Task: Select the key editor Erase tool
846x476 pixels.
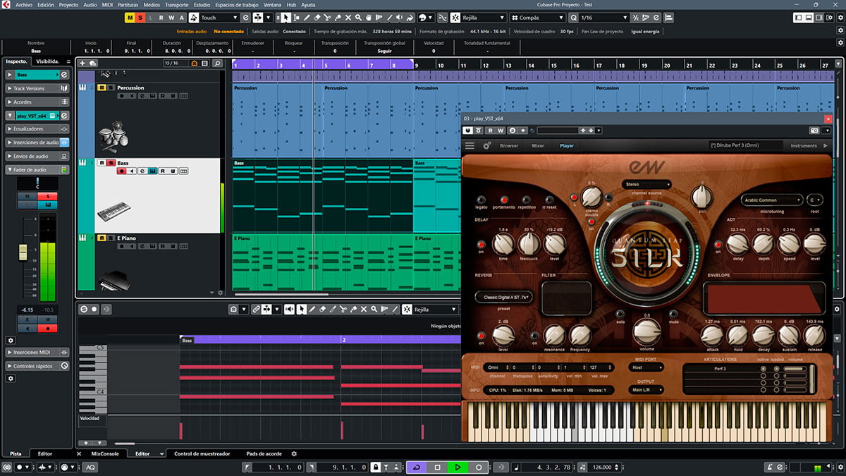Action: (x=322, y=309)
